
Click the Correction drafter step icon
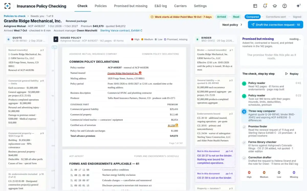point(244,158)
